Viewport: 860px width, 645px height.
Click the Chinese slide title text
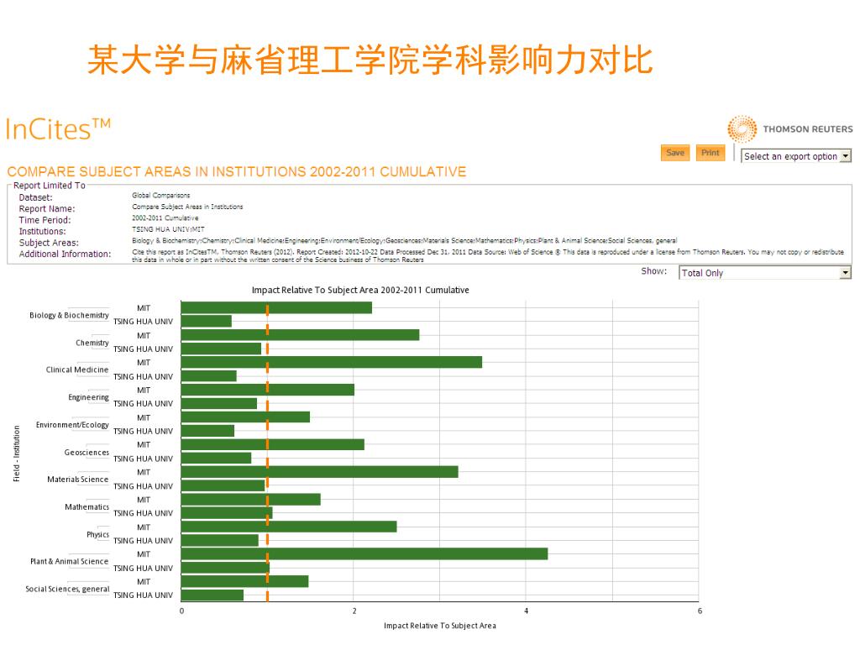point(370,60)
